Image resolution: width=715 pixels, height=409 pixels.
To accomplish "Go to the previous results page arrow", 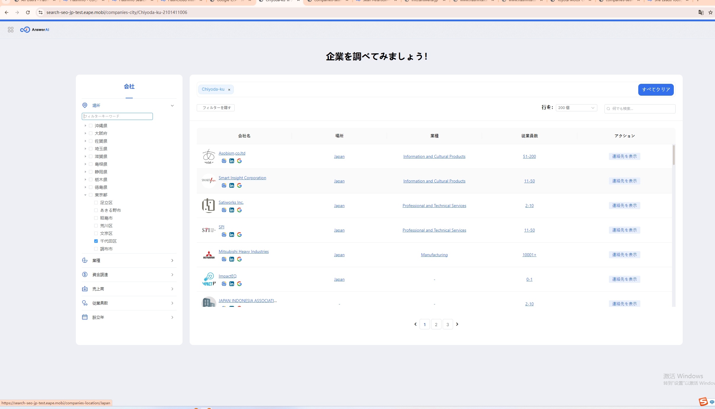I will tap(415, 324).
